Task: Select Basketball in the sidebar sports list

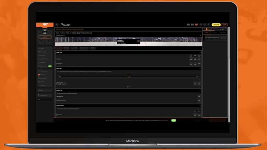Action: pyautogui.click(x=43, y=78)
